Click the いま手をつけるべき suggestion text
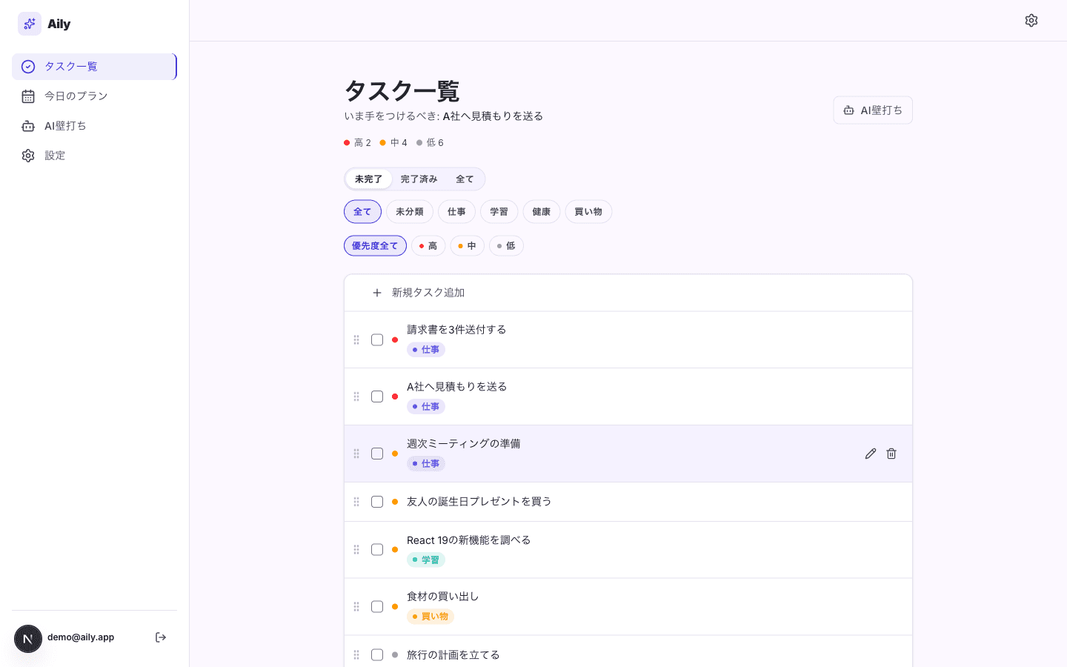The width and height of the screenshot is (1067, 667). point(444,116)
